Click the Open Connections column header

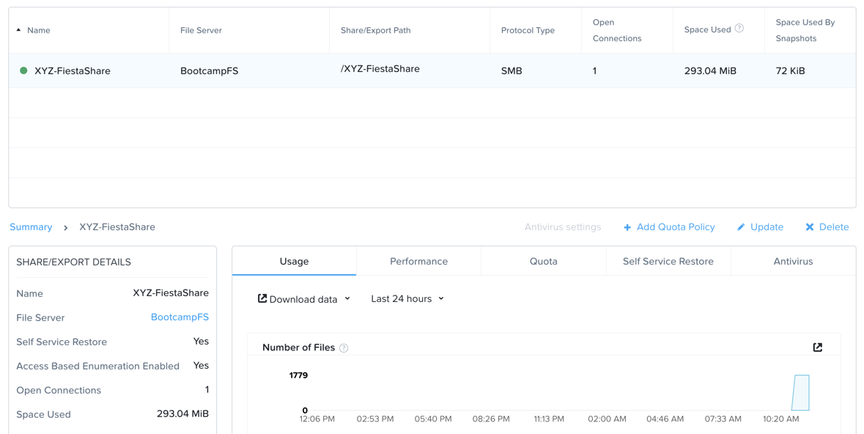(x=617, y=30)
